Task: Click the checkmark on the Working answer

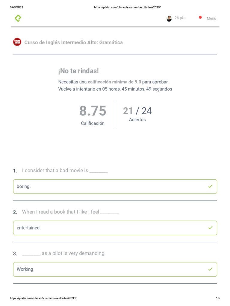Action: (x=211, y=269)
